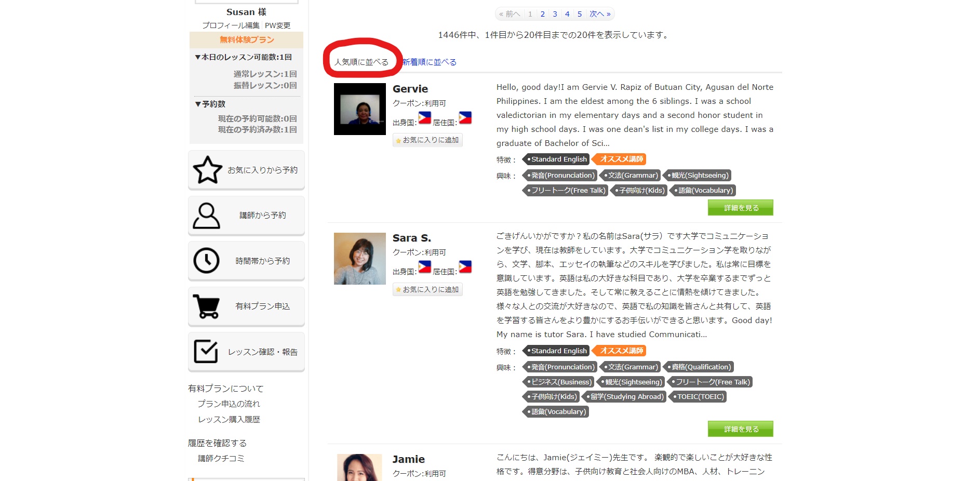This screenshot has width=978, height=481.
Task: Open Sara S.'s profile photo
Action: tap(359, 259)
